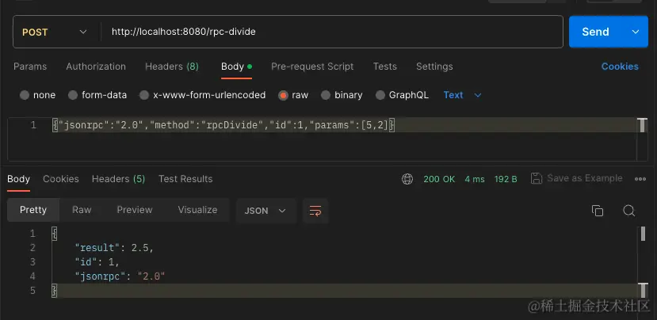The width and height of the screenshot is (657, 320).
Task: Open the Text raw format dropdown
Action: coord(462,95)
